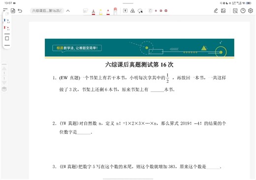Select the yellow highlighter tool
The height and width of the screenshot is (180, 256).
tap(101, 12)
